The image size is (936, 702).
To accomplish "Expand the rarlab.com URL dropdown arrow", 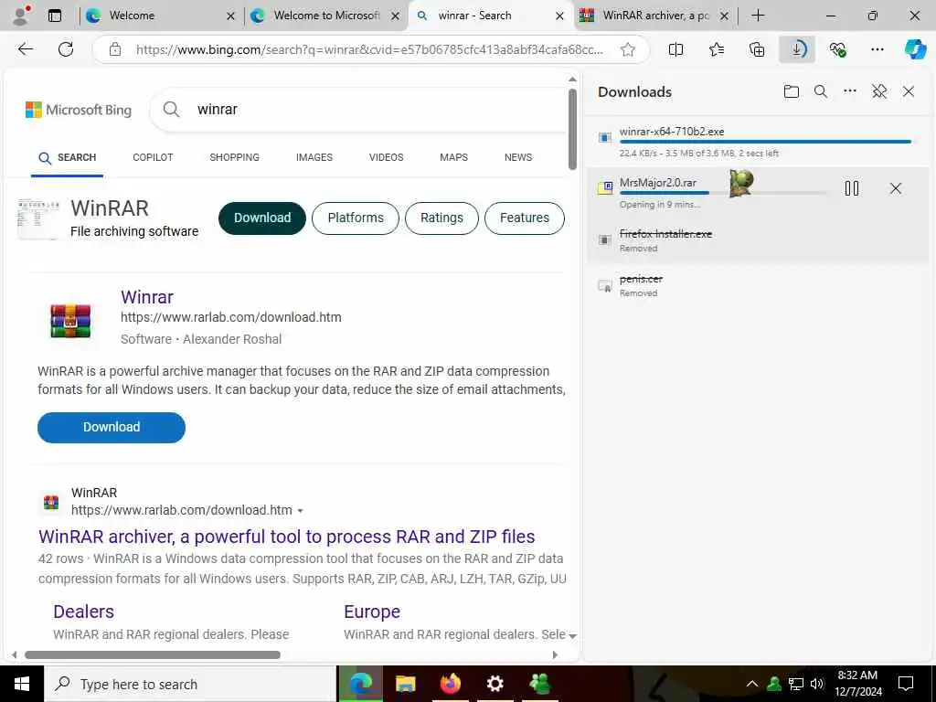I will click(x=300, y=511).
